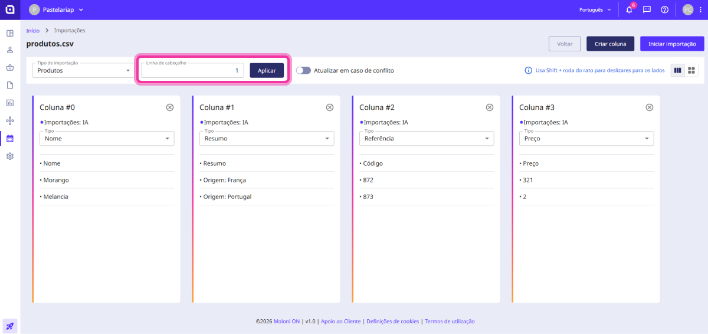Screen dimensions: 708x334
Task: Open the chat messages icon
Action: (647, 9)
